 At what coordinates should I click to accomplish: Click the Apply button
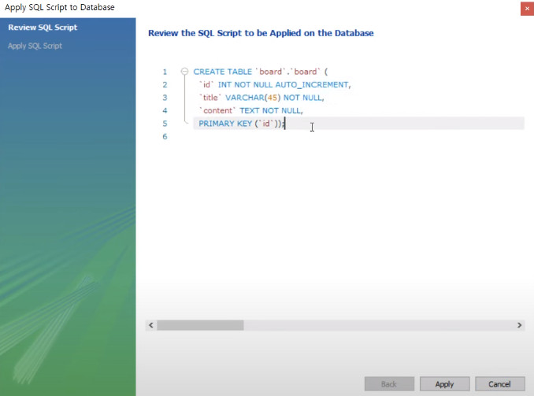pos(444,384)
